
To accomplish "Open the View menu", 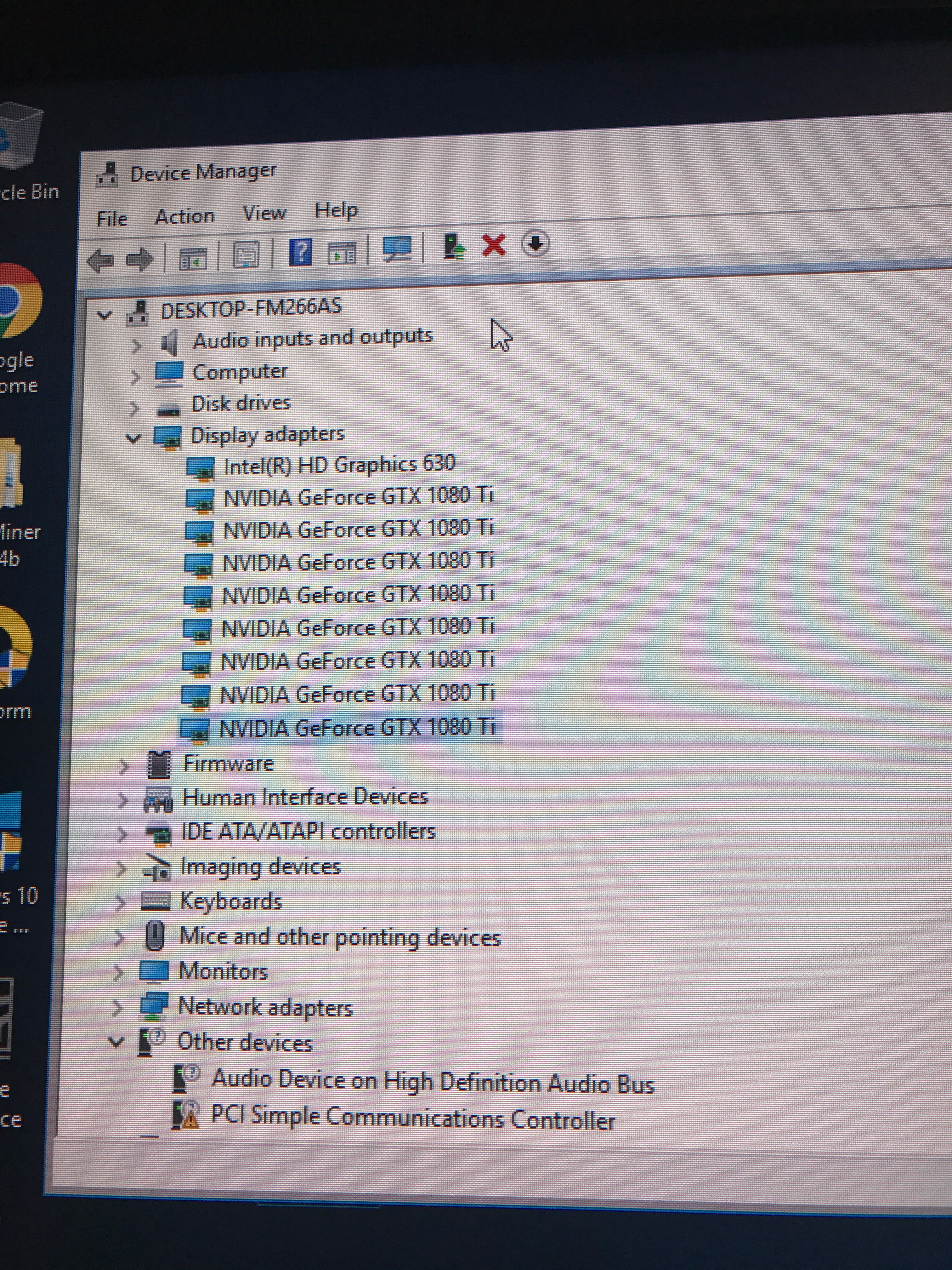I will pos(264,213).
